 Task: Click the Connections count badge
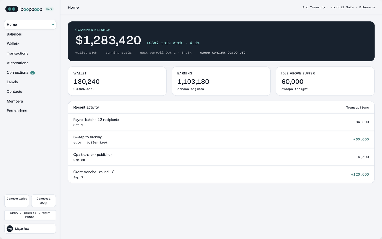(32, 73)
